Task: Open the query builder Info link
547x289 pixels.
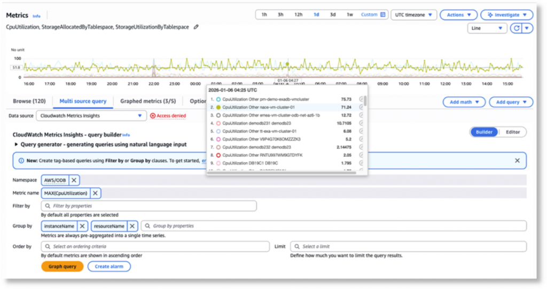Action: point(126,135)
